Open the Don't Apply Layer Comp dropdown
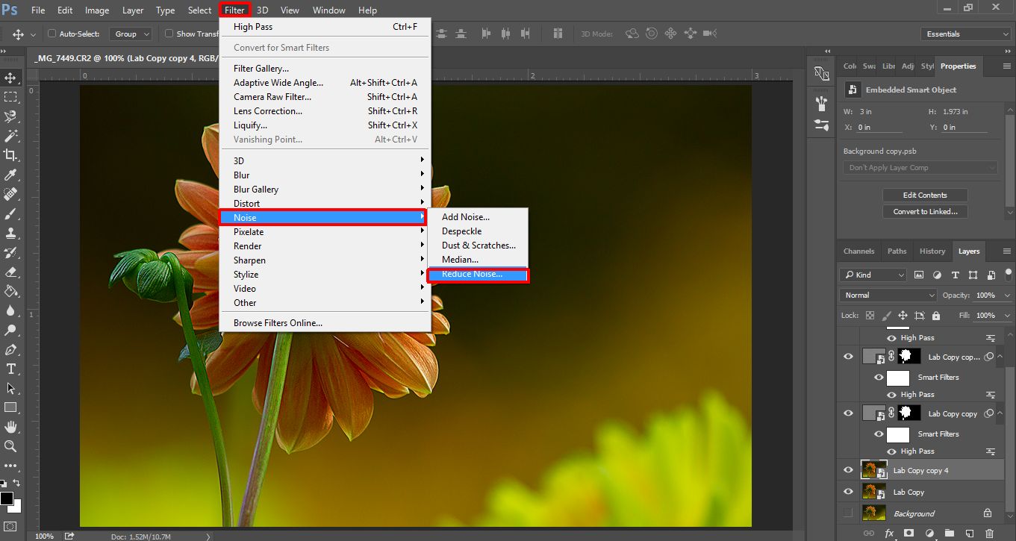Viewport: 1016px width, 541px height. click(x=920, y=168)
